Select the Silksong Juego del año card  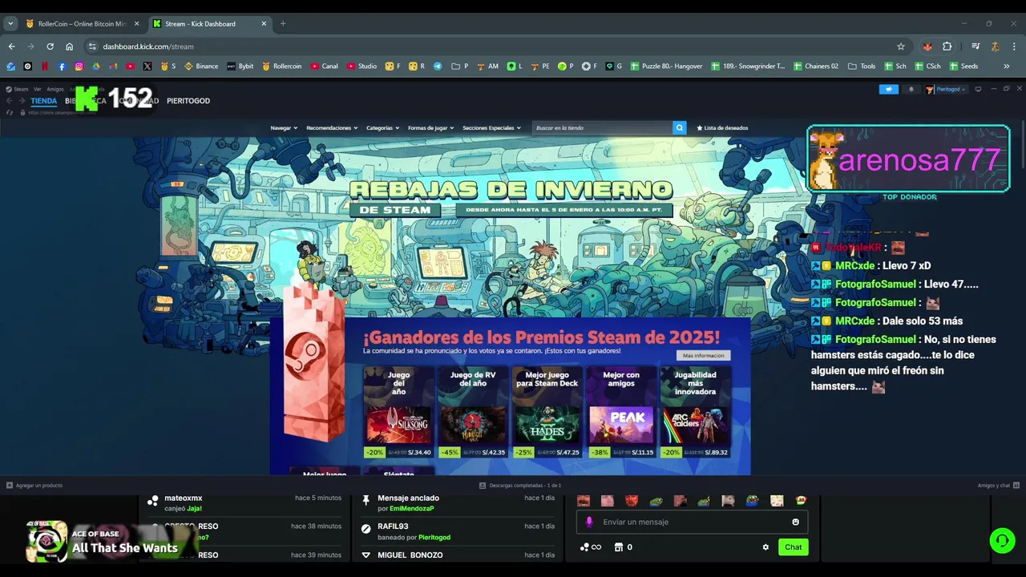[398, 412]
